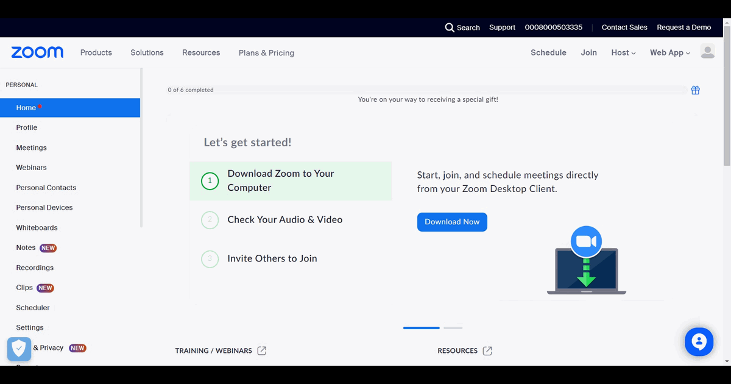Click the gift box icon
731x384 pixels.
[695, 90]
